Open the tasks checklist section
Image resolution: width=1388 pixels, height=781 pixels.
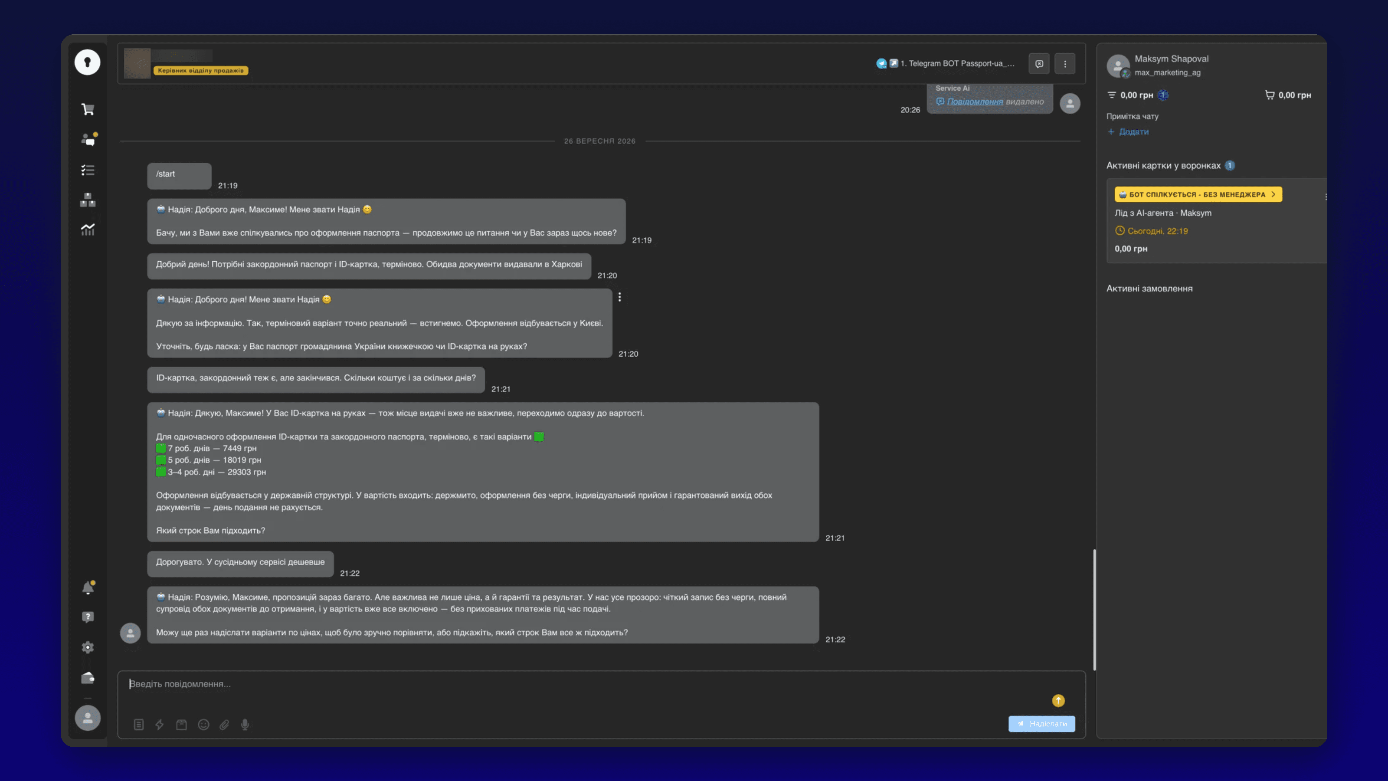click(88, 171)
